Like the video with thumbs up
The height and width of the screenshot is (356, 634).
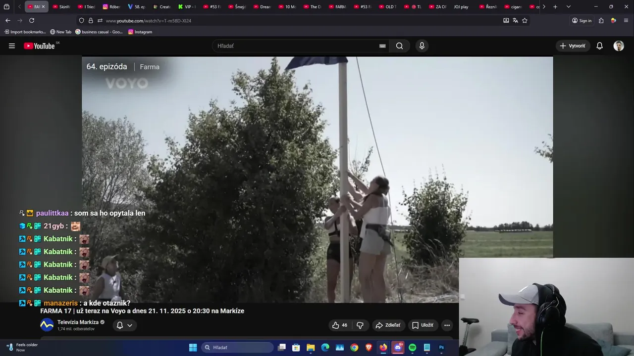(340, 325)
